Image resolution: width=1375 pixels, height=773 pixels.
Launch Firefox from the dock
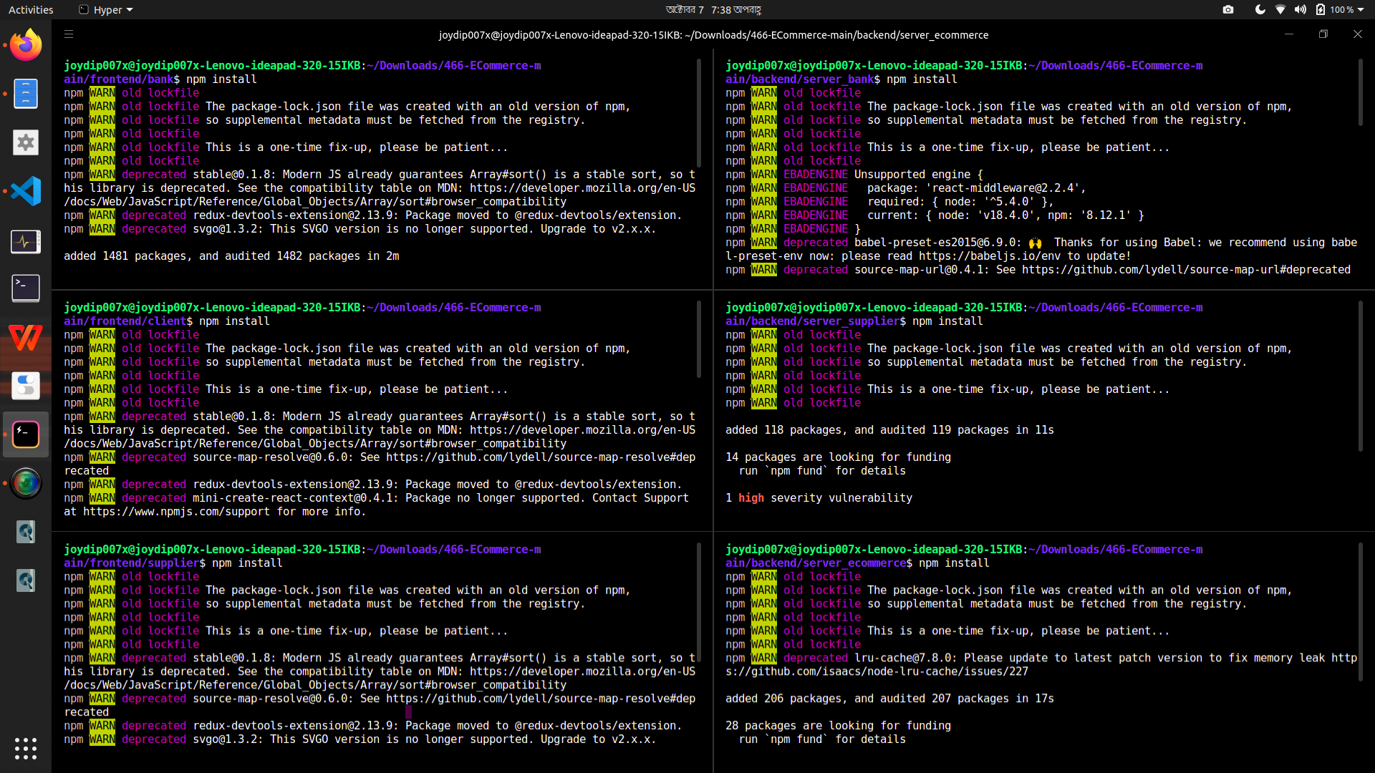click(26, 45)
